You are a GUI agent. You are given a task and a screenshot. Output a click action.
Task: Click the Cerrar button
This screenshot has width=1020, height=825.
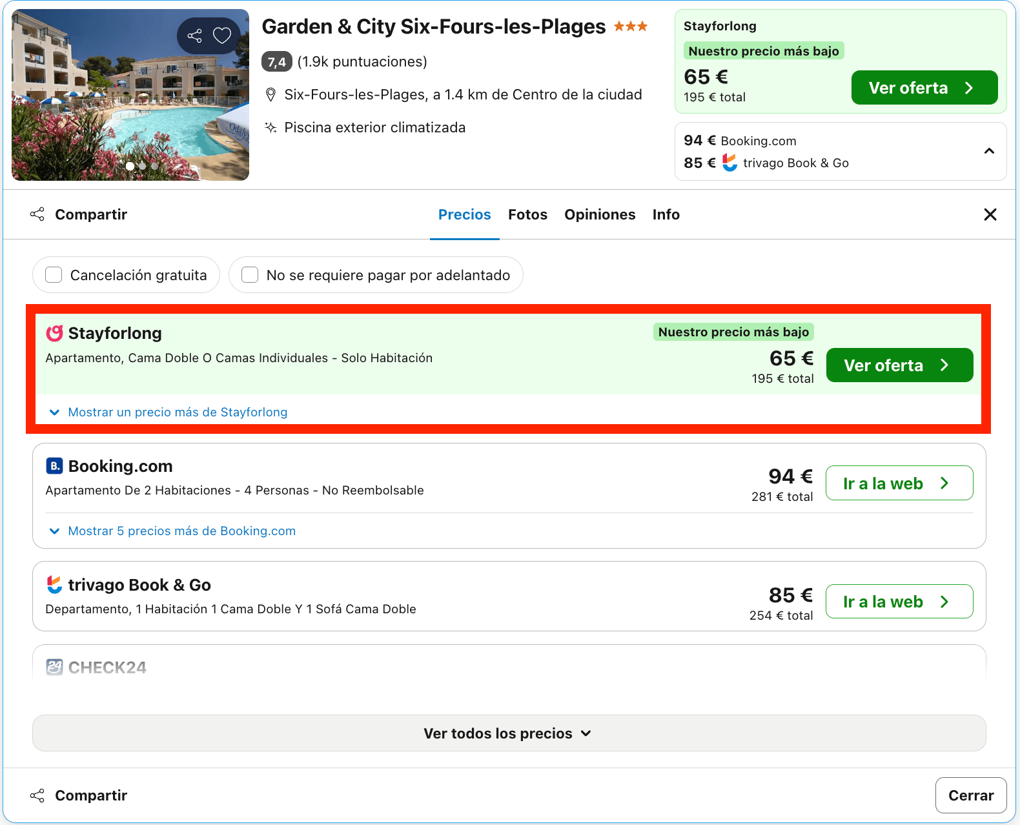click(971, 795)
